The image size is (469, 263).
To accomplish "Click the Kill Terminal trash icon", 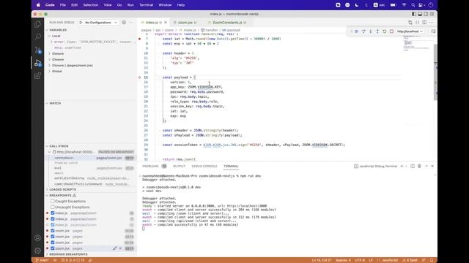I will point(419,166).
